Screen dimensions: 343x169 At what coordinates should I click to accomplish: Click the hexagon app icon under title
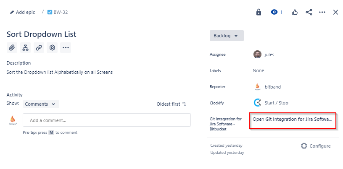(52, 48)
